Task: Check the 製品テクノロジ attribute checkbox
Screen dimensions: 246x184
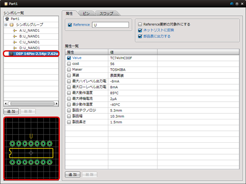Action: 69,110
